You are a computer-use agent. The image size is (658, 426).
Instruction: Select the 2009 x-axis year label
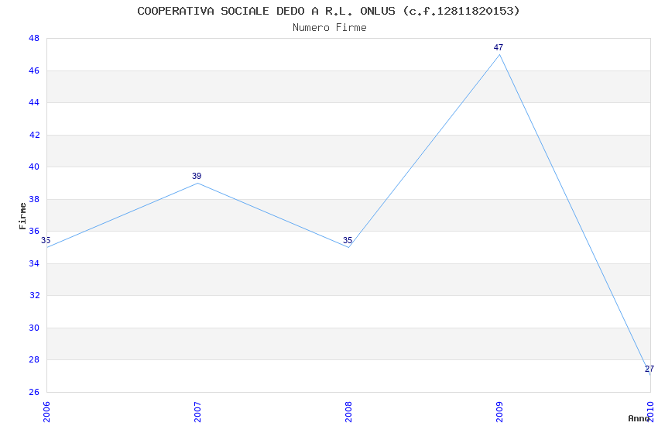pos(499,411)
